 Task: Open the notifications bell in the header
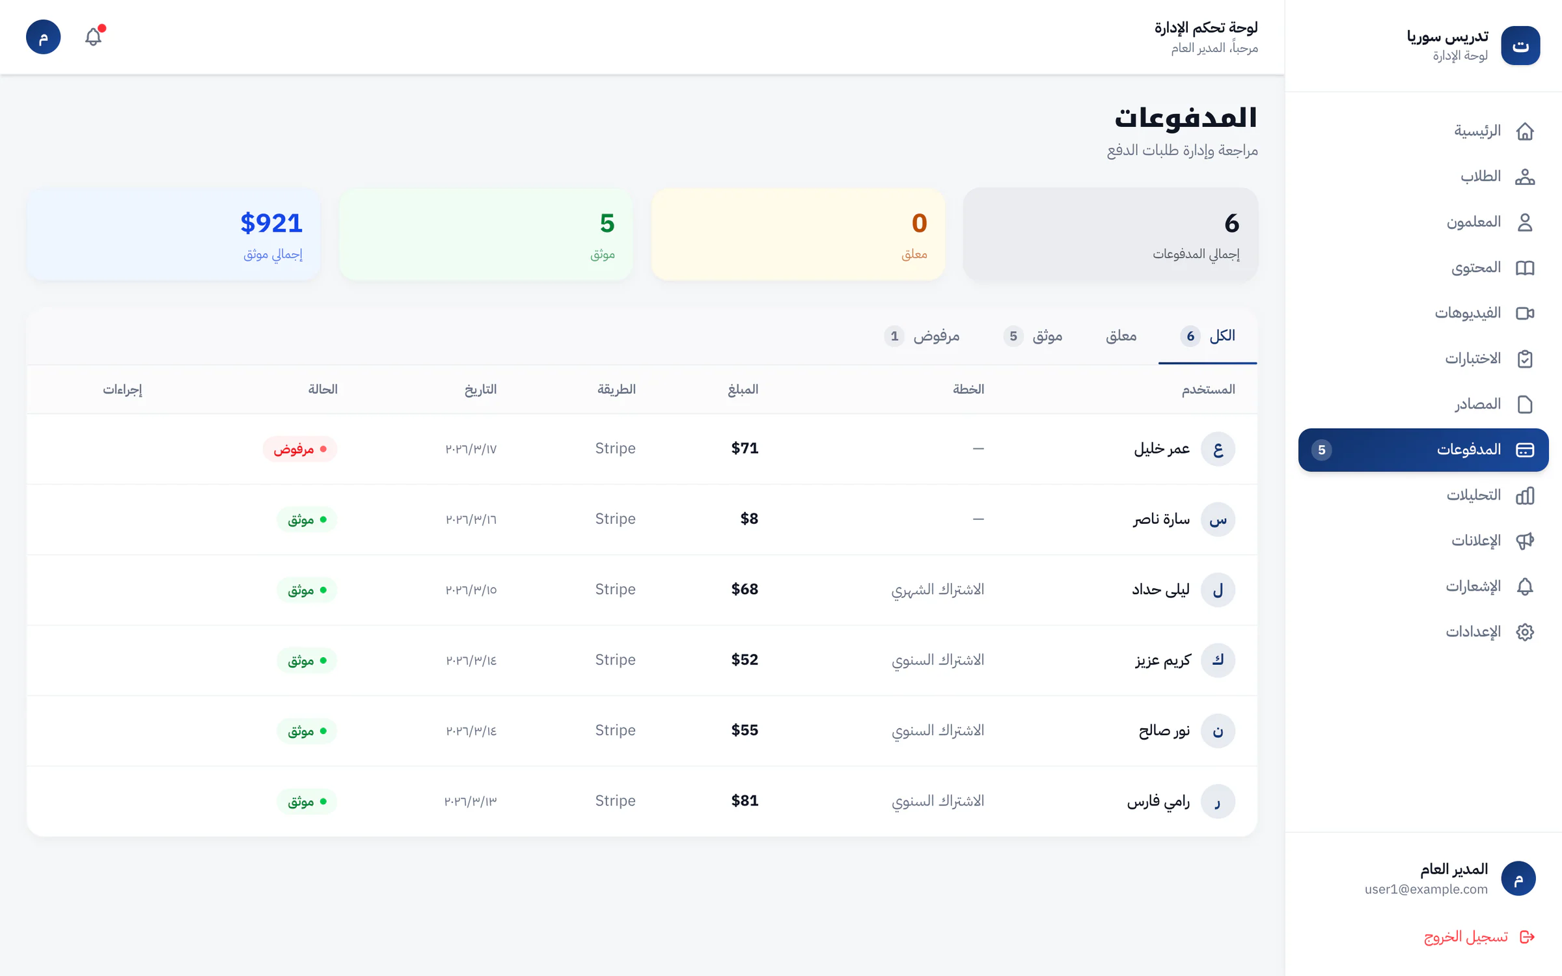tap(94, 36)
